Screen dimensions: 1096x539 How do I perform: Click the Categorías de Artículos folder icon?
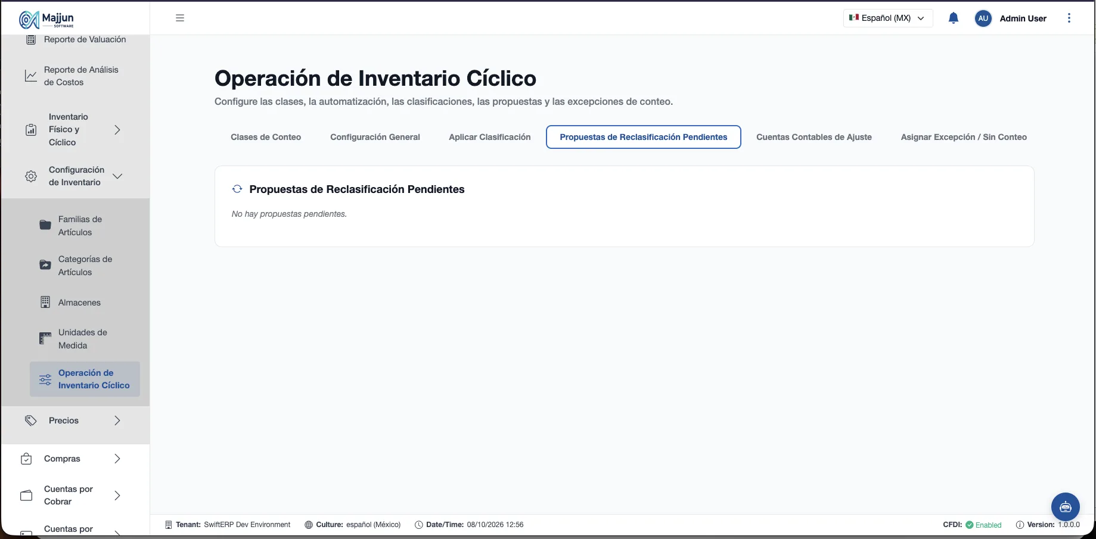click(x=45, y=265)
